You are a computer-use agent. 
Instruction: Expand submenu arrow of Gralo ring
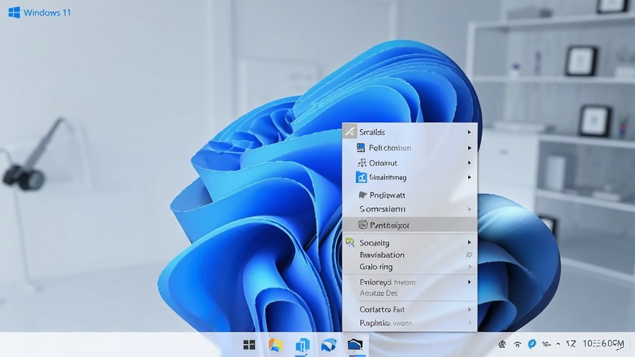coord(469,267)
